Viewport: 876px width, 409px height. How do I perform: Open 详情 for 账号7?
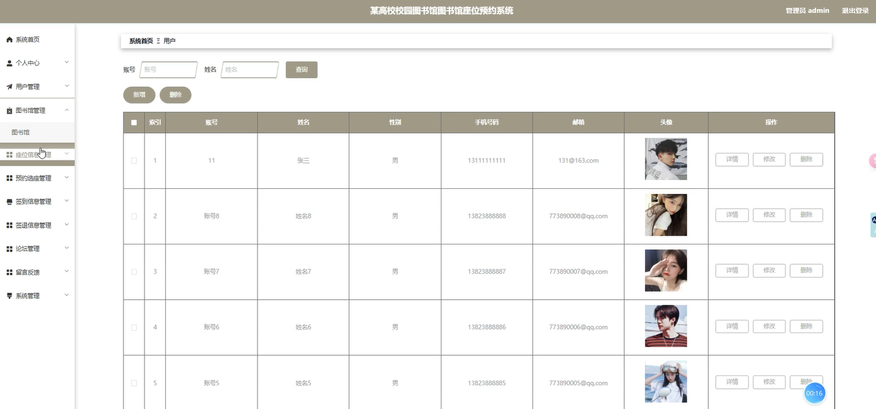732,271
